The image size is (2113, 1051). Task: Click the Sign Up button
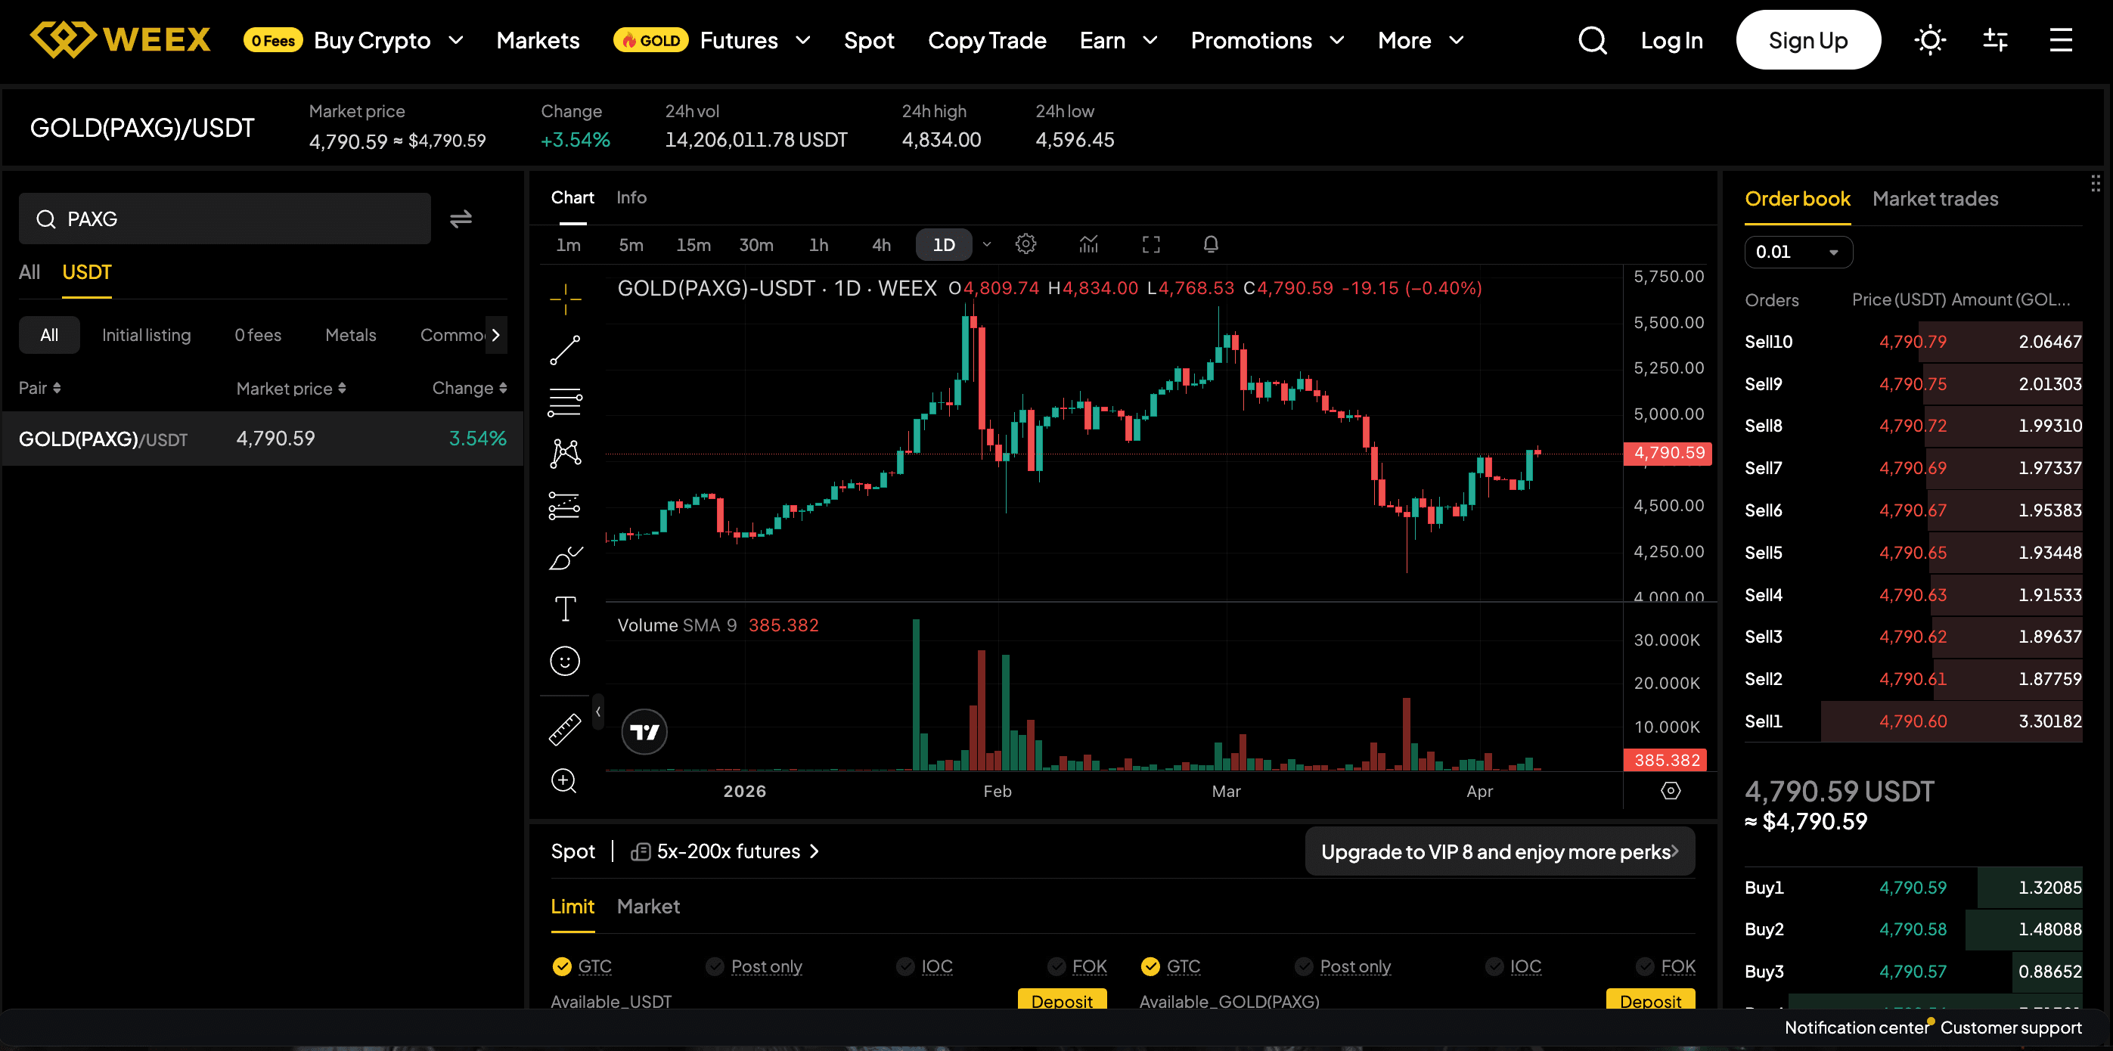coord(1808,40)
